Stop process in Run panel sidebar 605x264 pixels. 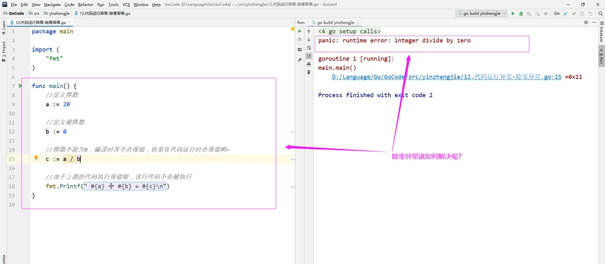coord(299,40)
